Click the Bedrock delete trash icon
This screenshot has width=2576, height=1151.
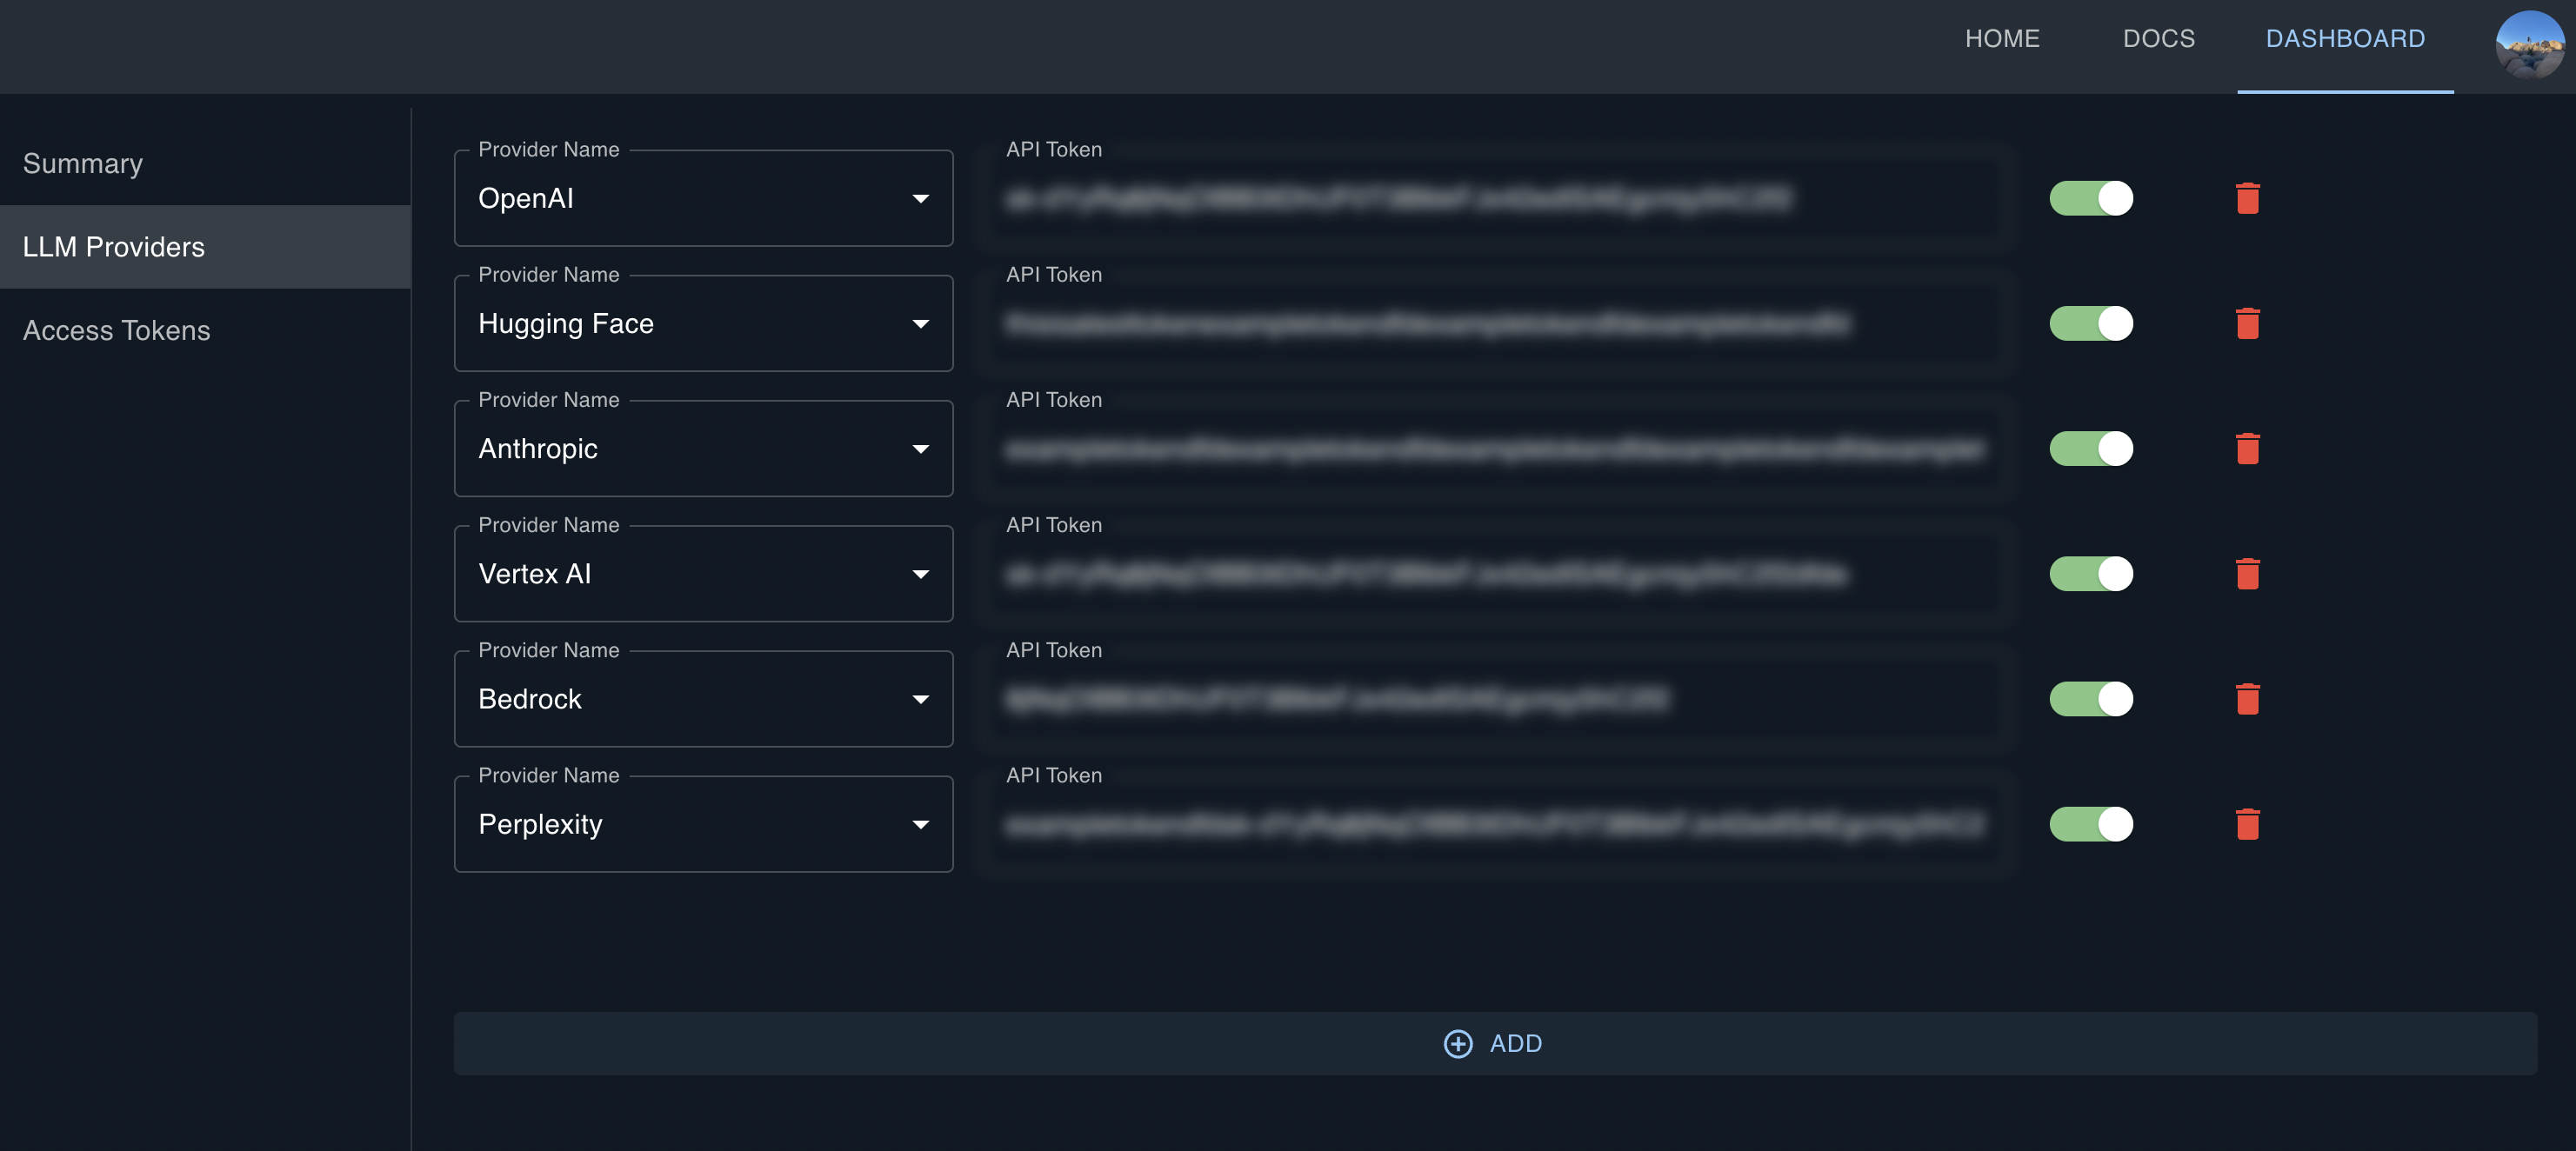pos(2247,699)
